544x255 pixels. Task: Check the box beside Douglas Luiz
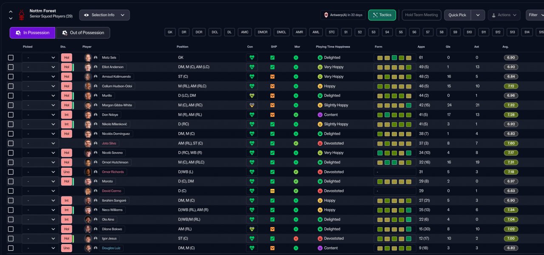pos(11,248)
